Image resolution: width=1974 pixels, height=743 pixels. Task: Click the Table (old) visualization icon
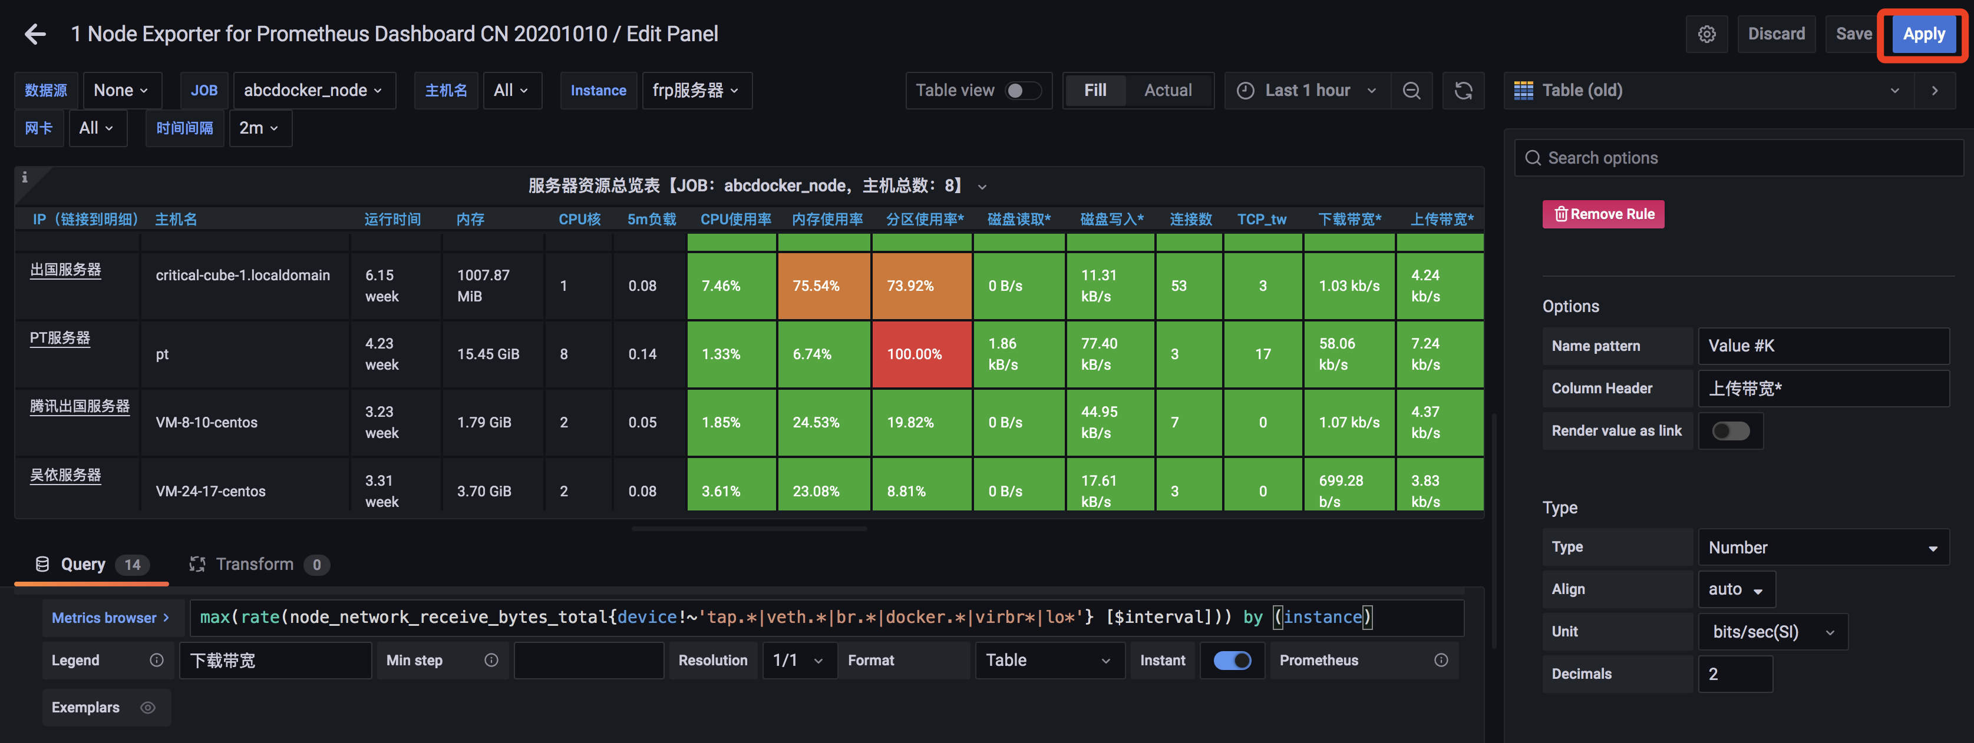(1523, 91)
